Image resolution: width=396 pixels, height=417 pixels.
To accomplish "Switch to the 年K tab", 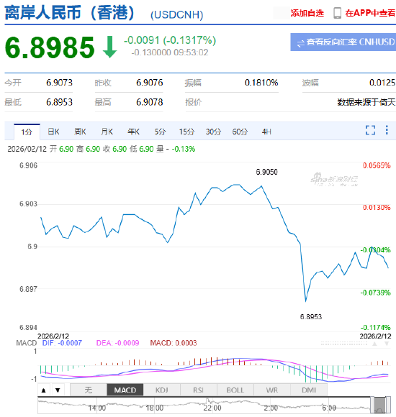I will point(133,132).
